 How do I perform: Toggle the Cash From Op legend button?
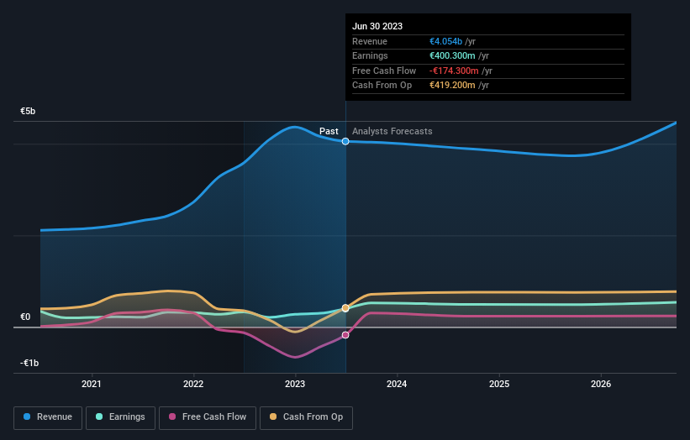[306, 417]
